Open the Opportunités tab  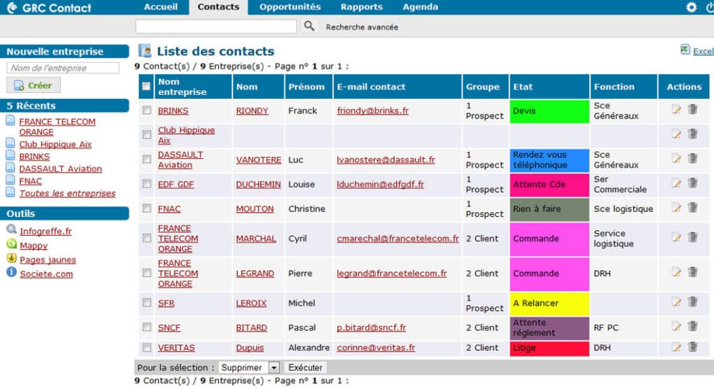[x=290, y=7]
